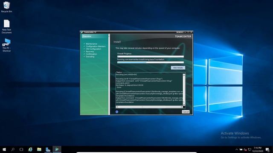273x153 pixels.
Task: Show hidden system tray icons
Action: click(236, 150)
